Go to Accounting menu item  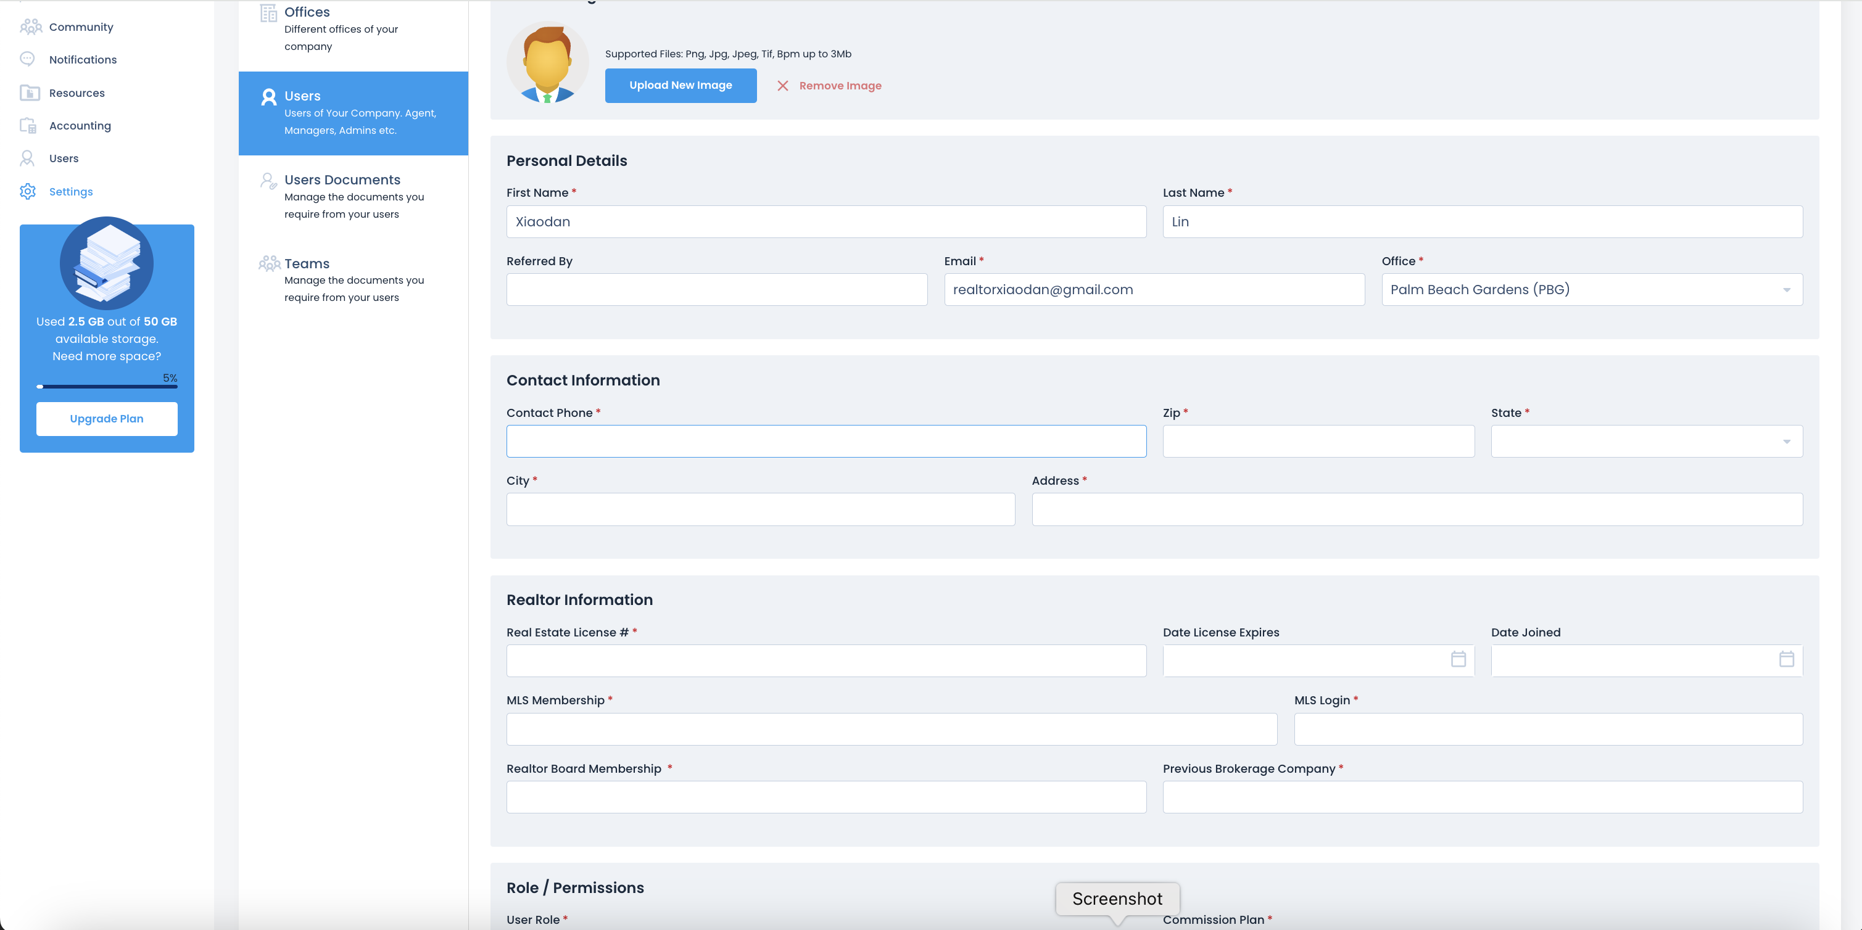tap(80, 126)
